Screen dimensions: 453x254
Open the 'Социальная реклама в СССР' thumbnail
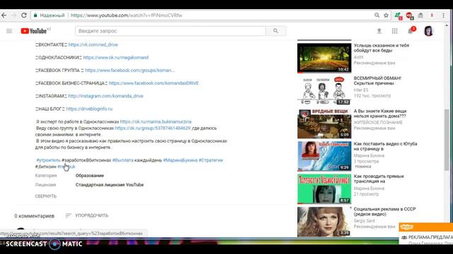tap(324, 222)
